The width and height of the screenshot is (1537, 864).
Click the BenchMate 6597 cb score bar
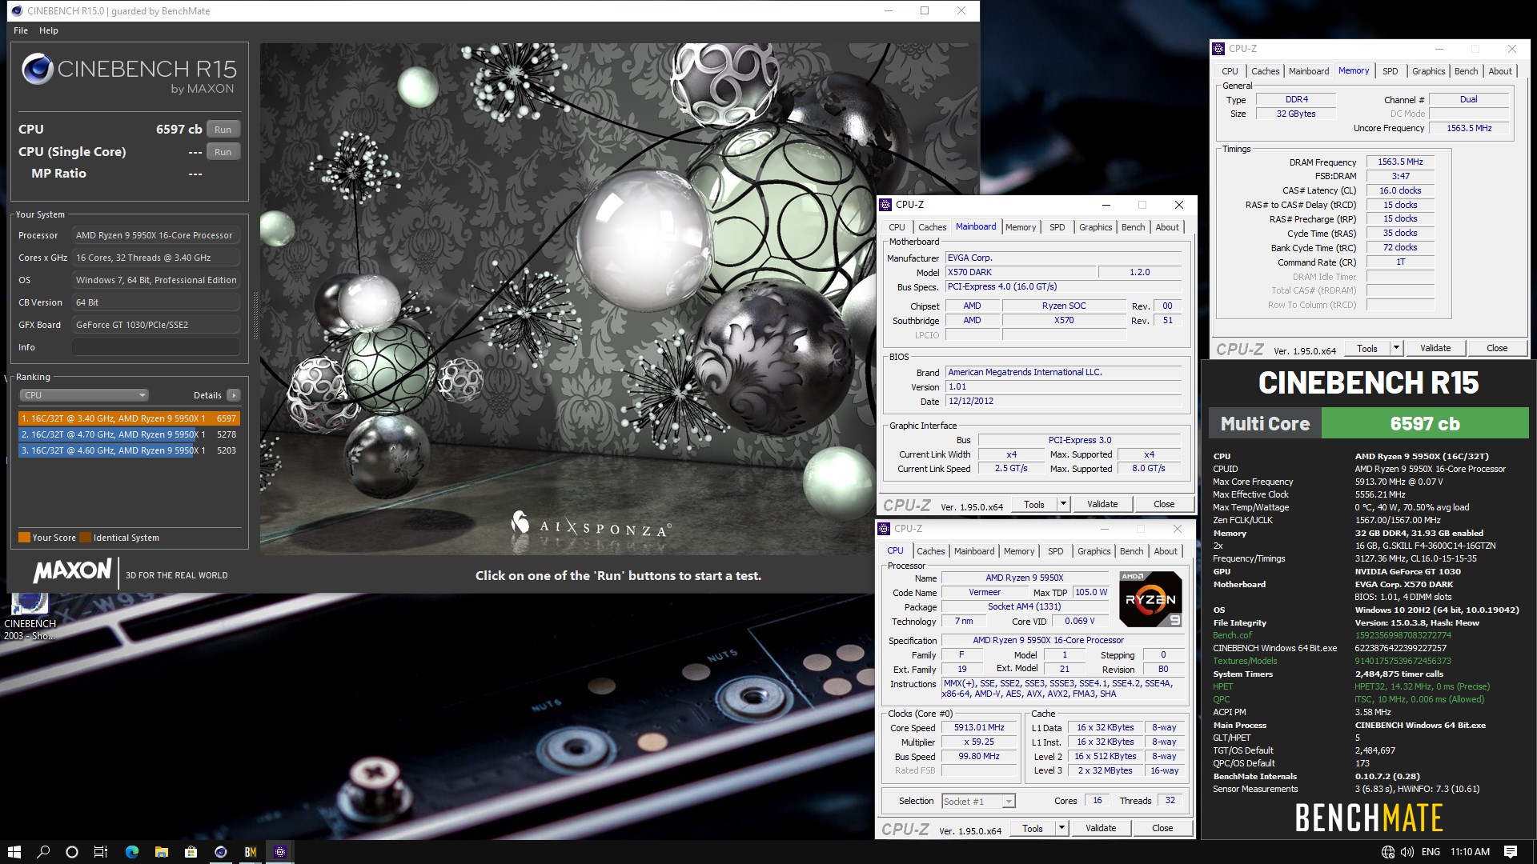point(1424,424)
